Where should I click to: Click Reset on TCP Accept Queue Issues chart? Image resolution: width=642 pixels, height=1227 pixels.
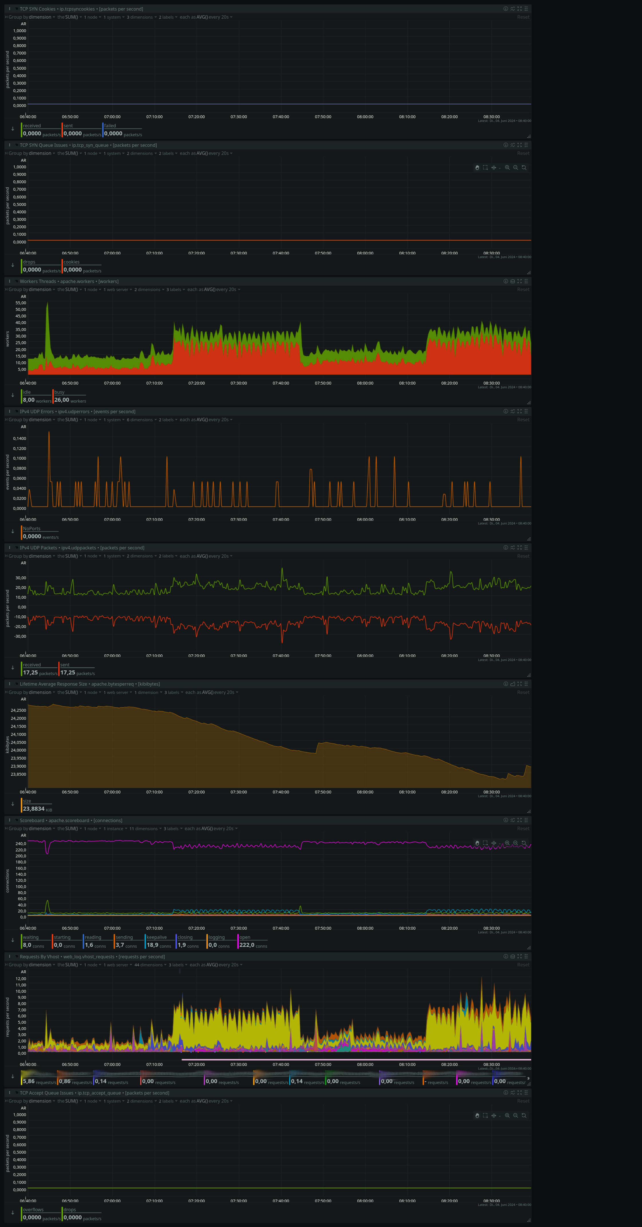tap(523, 1101)
